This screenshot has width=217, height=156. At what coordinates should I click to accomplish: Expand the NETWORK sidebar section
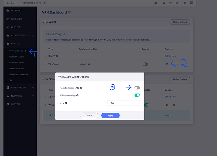pyautogui.click(x=33, y=96)
